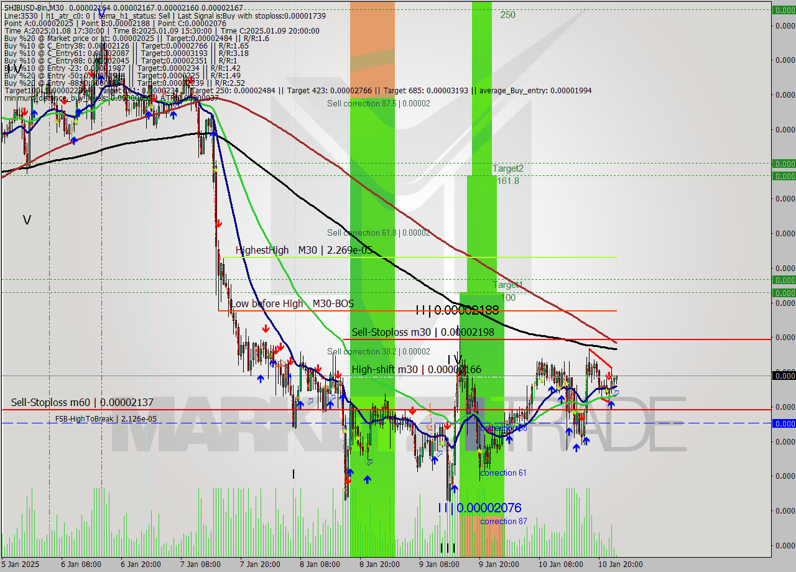The height and width of the screenshot is (572, 796).
Task: Click the blue price tag on price axis
Action: tap(784, 423)
